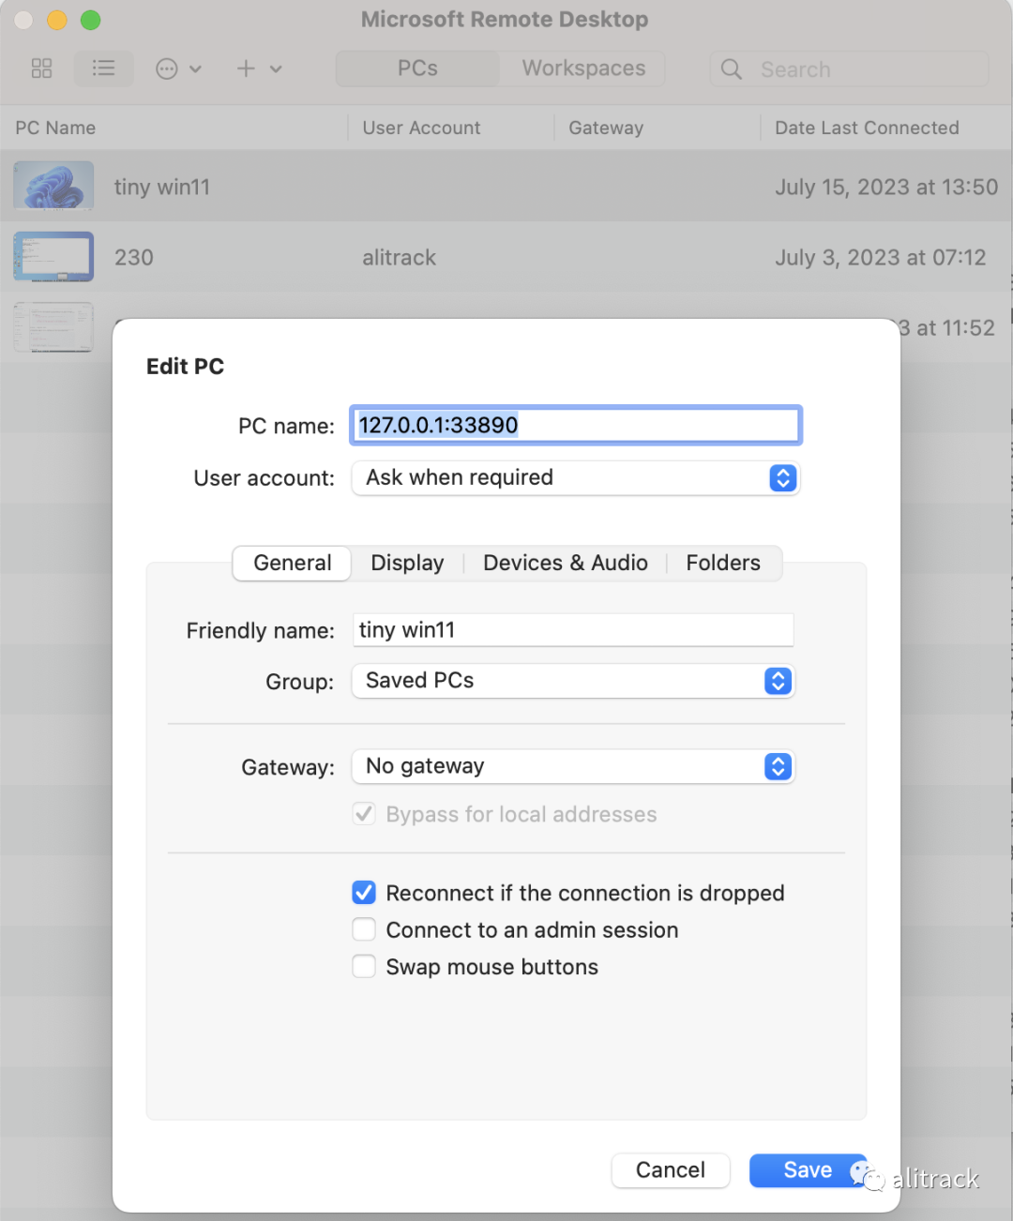This screenshot has height=1221, width=1013.
Task: Click the 'alitrack' user account cell
Action: pyautogui.click(x=400, y=257)
